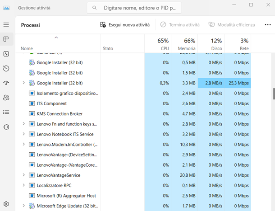
Task: Click the icon beside Esegui nuova attività
Action: point(103,25)
